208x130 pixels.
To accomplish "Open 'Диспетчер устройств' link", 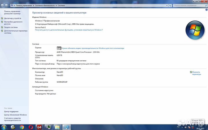I will [12, 18].
